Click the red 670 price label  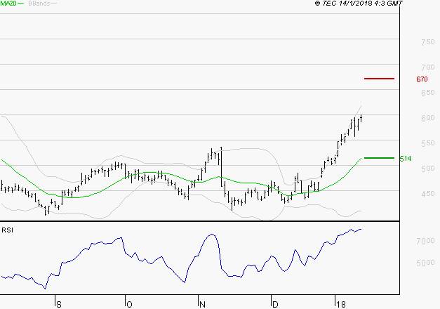[422, 79]
